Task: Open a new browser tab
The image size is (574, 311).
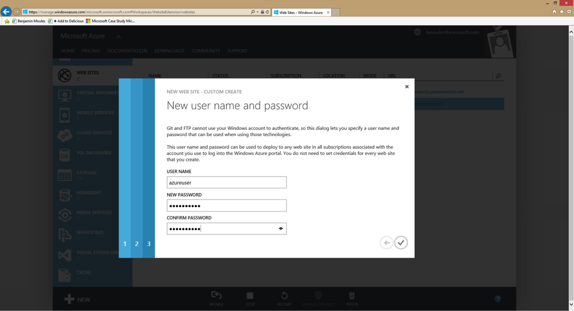Action: (x=336, y=12)
